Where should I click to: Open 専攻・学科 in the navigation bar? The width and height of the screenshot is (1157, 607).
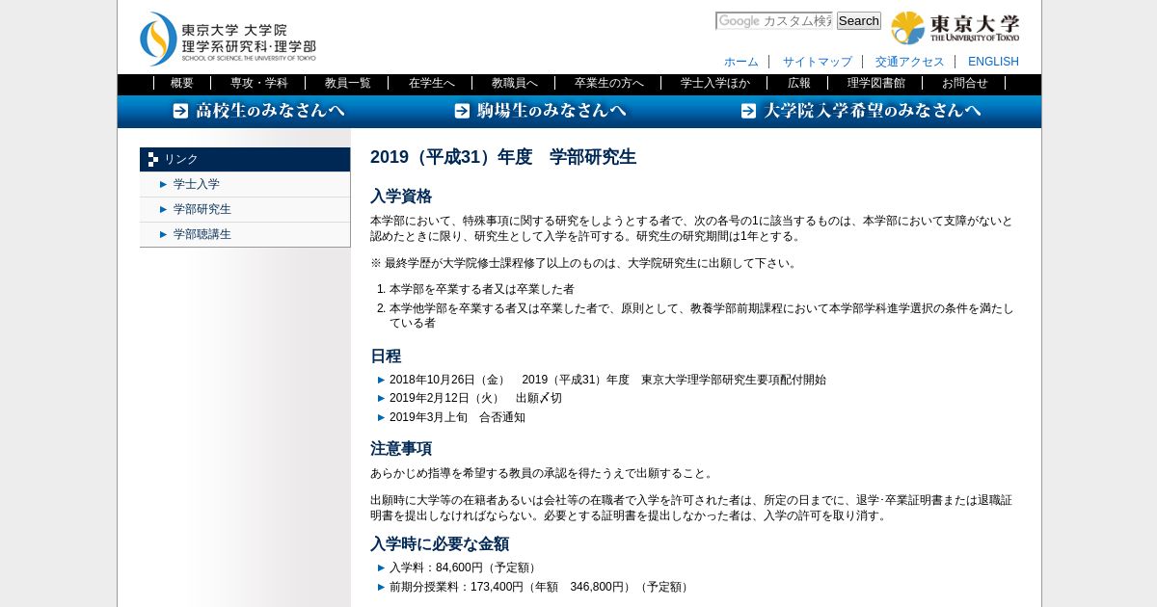tap(259, 83)
